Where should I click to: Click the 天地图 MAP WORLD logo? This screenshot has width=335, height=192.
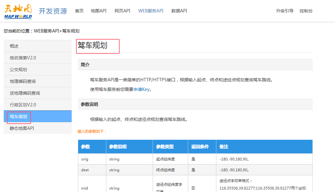pyautogui.click(x=18, y=11)
